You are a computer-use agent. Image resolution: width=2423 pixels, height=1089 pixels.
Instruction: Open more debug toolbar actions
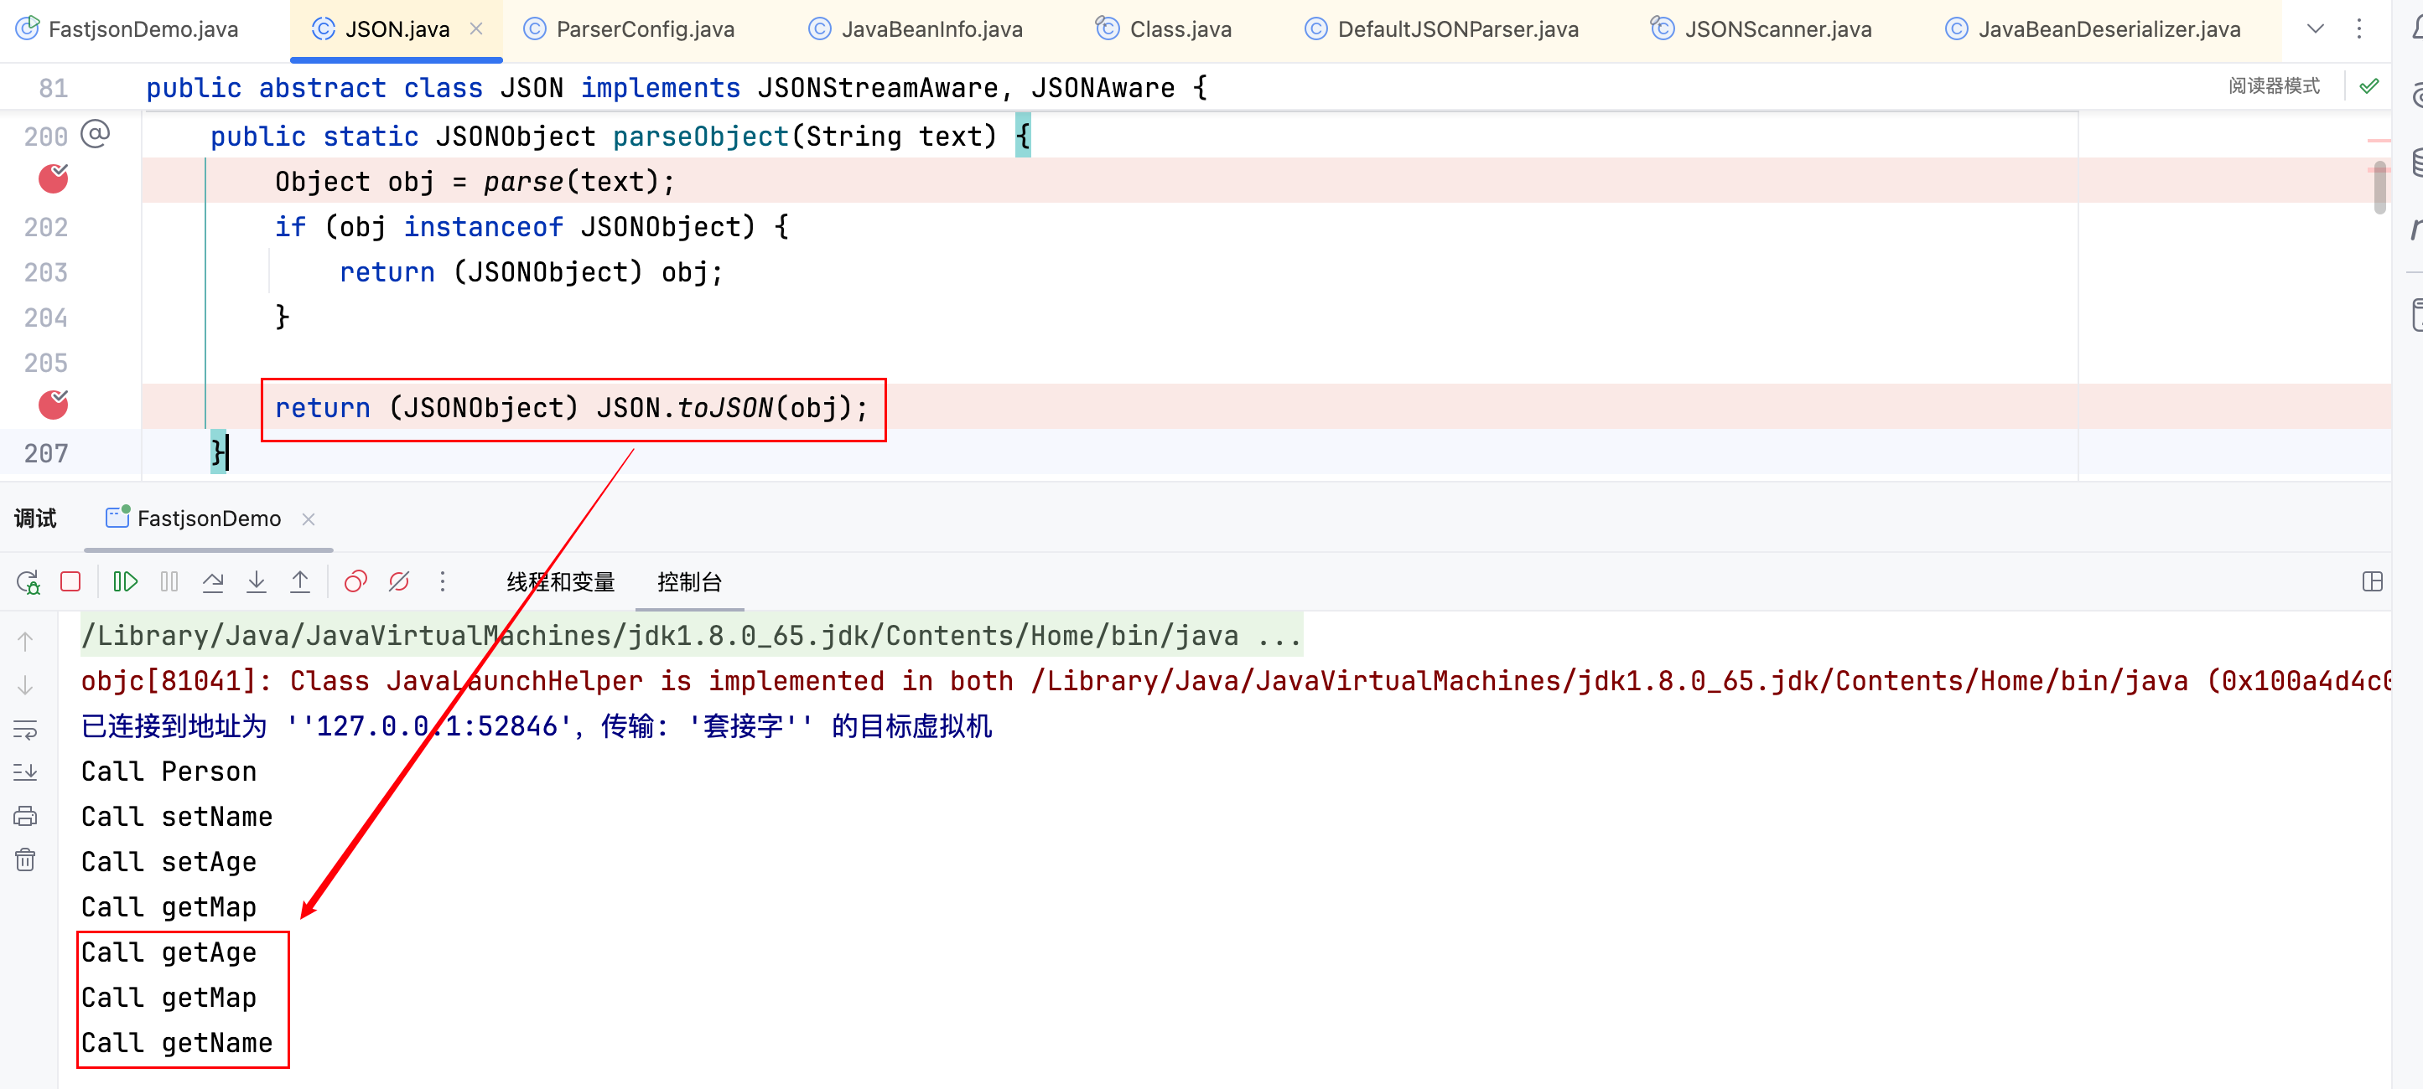pos(442,581)
